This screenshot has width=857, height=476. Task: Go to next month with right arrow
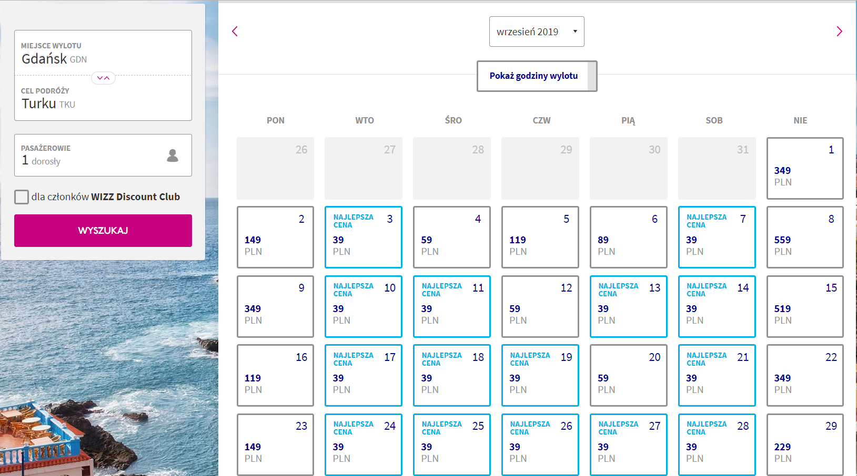tap(839, 32)
